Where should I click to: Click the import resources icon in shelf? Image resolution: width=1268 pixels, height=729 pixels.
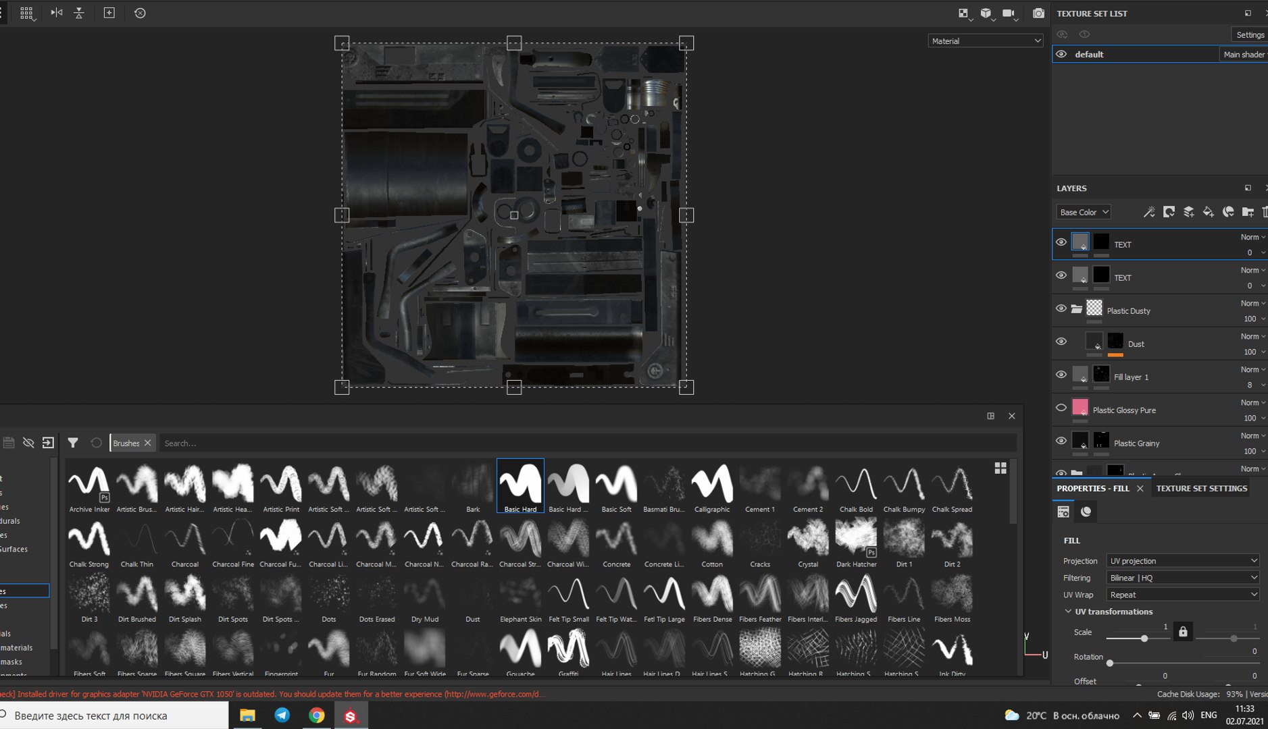click(48, 443)
